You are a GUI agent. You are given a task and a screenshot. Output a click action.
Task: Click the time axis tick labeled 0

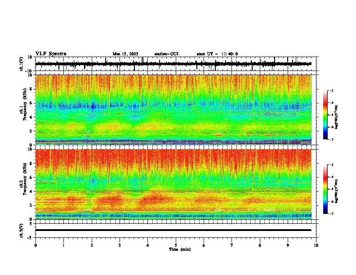[x=36, y=245]
